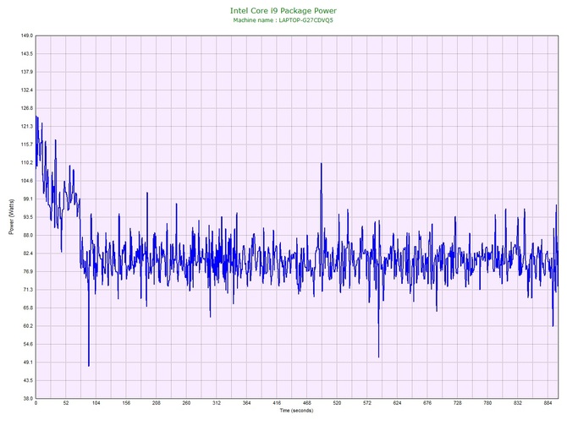The width and height of the screenshot is (567, 425).
Task: Click the 143.5 y-axis value
Action: click(27, 54)
